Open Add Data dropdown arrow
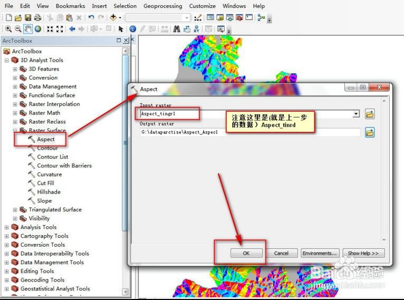Screen dimensions: 404x300 coord(120,18)
